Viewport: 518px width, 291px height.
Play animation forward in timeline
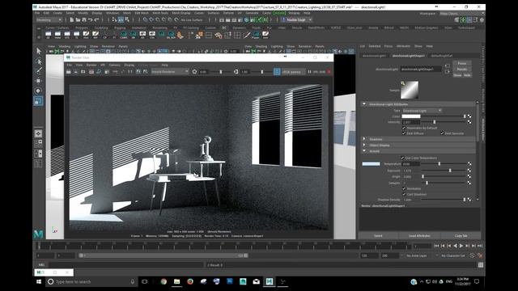pyautogui.click(x=461, y=246)
